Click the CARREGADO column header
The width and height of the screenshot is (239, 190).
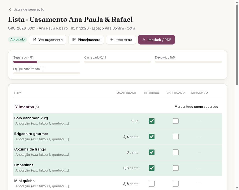(175, 93)
